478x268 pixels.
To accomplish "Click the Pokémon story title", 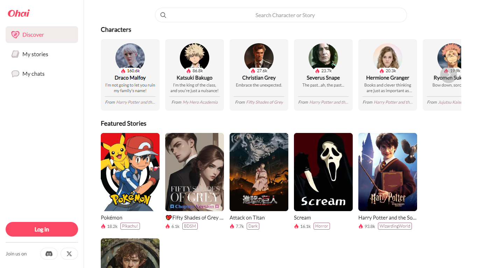I will [112, 217].
